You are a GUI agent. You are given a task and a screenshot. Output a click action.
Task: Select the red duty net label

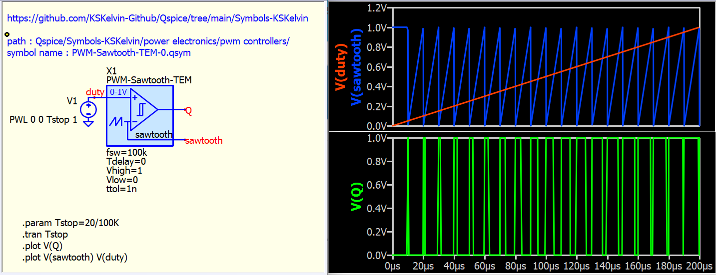point(95,92)
